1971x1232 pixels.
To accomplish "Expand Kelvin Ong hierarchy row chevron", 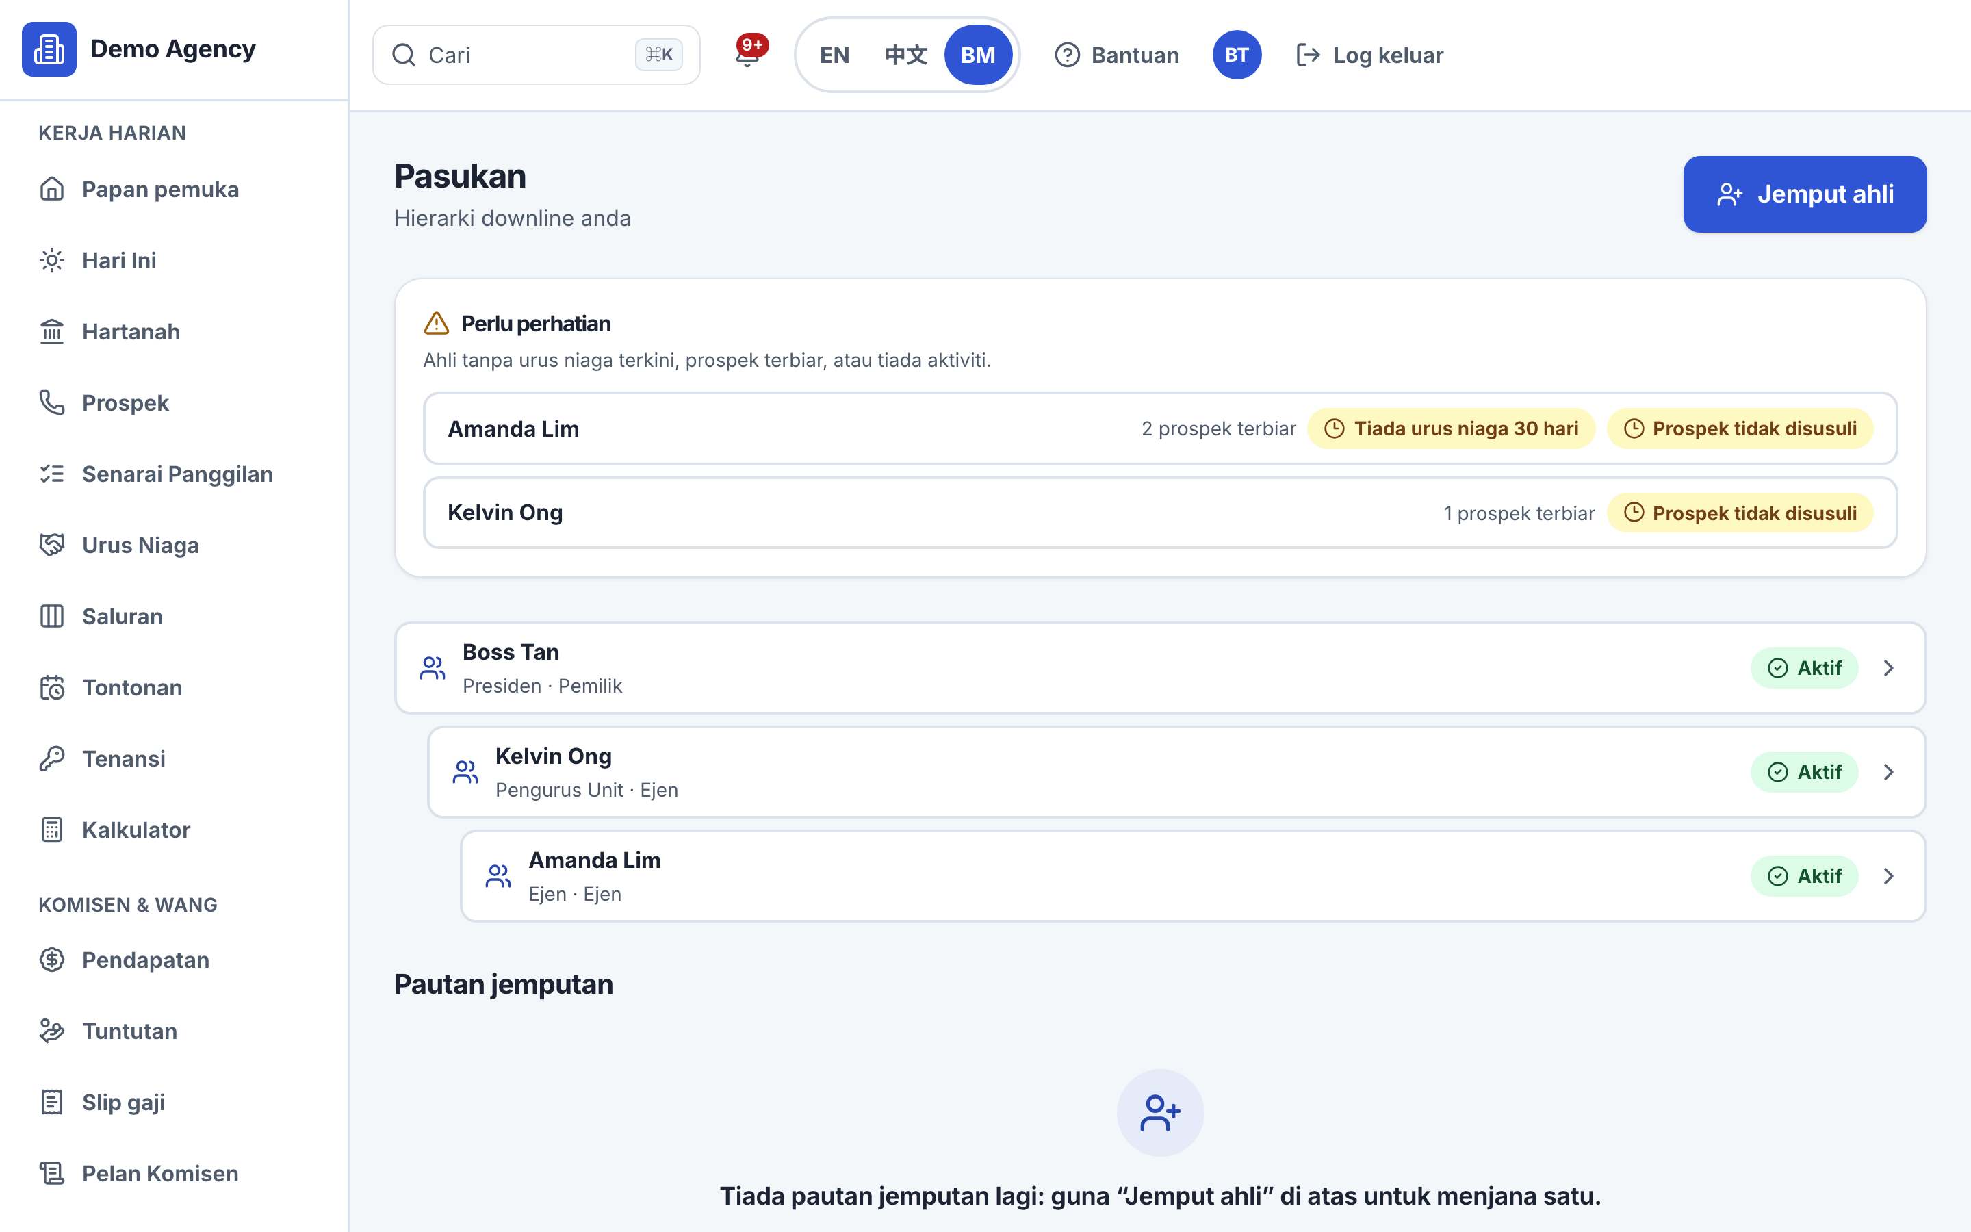I will (1889, 773).
